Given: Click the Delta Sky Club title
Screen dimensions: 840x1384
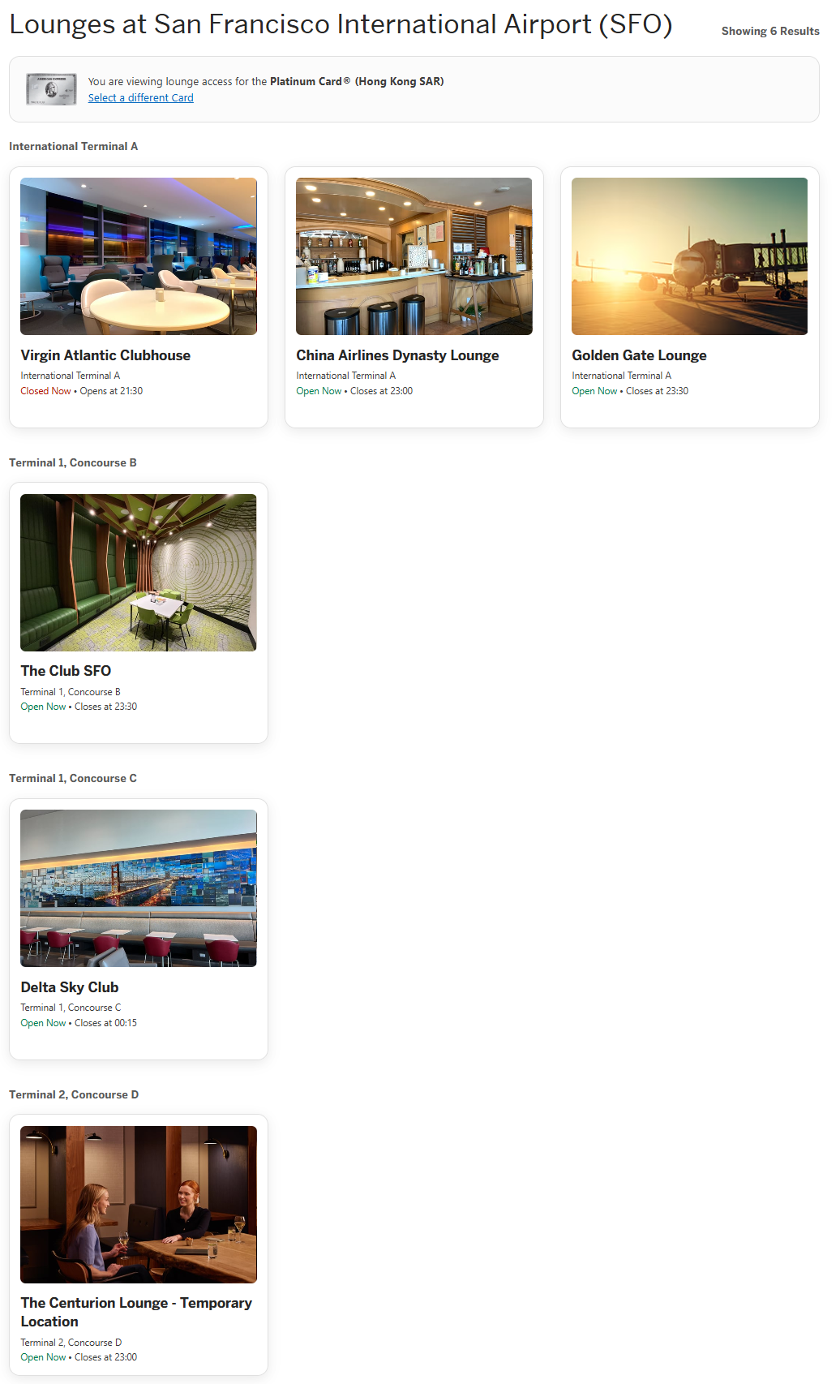Looking at the screenshot, I should tap(70, 987).
